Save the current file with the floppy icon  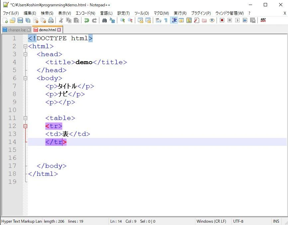20,20
